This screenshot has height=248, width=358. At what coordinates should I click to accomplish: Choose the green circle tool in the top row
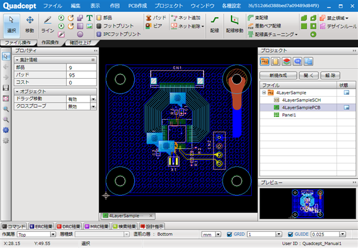(x=61, y=18)
